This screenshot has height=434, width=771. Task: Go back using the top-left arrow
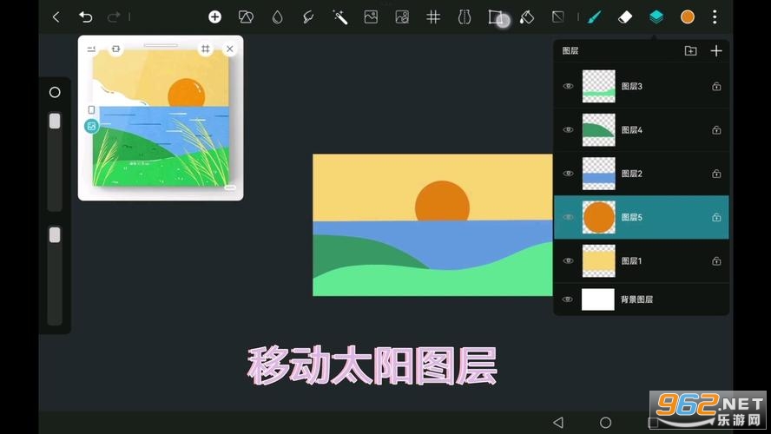click(56, 17)
